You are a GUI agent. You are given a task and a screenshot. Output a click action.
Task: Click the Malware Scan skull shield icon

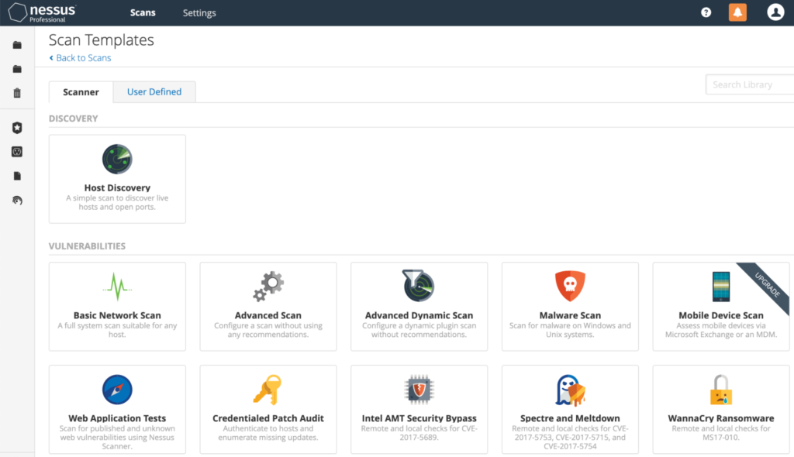(x=570, y=286)
